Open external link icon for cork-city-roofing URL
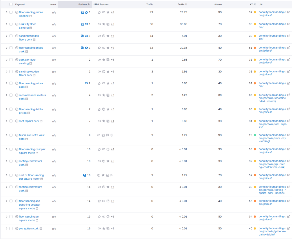 289,135
